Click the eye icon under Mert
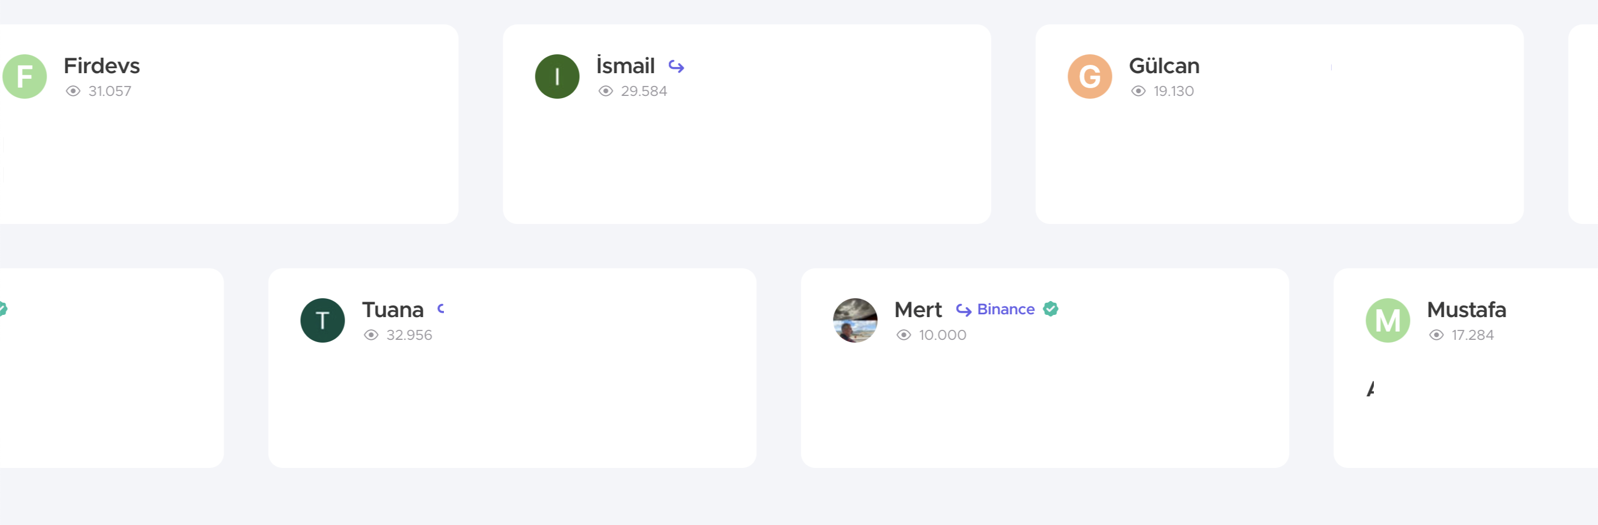Viewport: 1598px width, 525px height. (903, 335)
